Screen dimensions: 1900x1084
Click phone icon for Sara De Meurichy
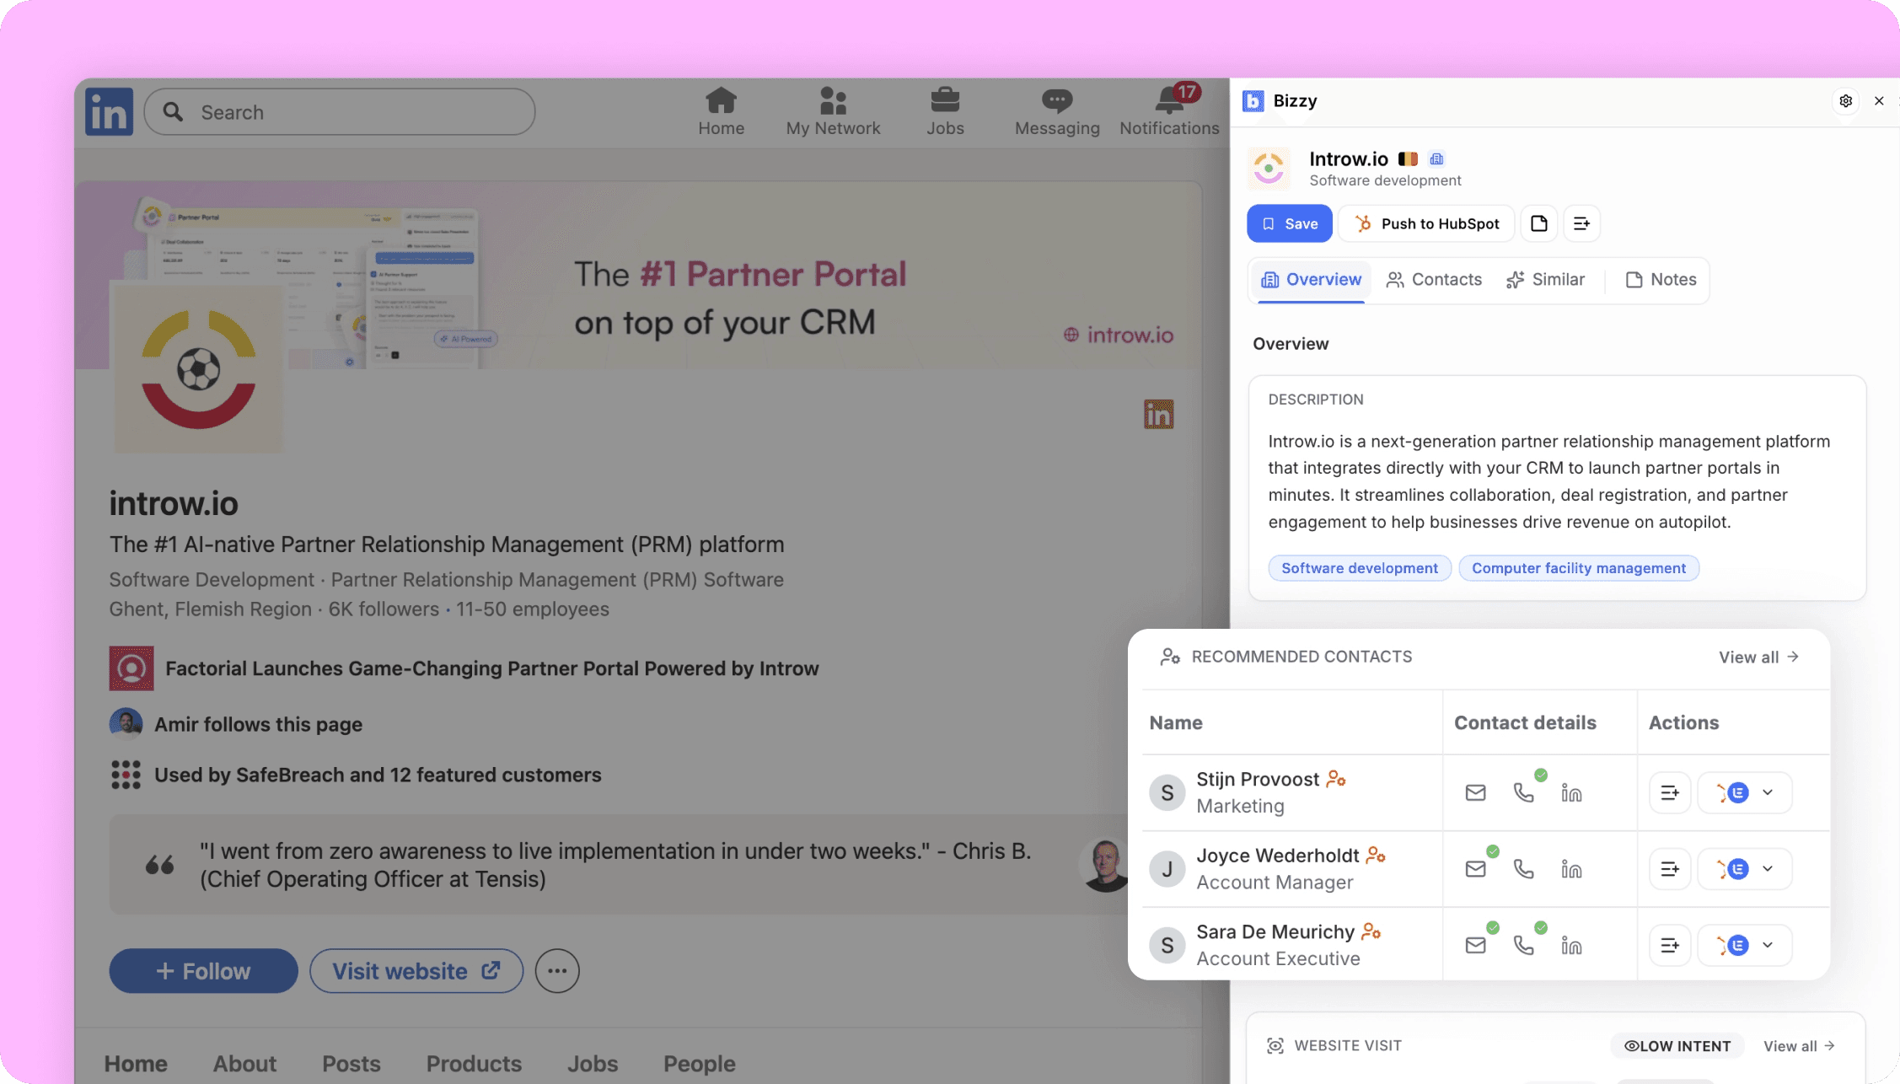click(1524, 945)
